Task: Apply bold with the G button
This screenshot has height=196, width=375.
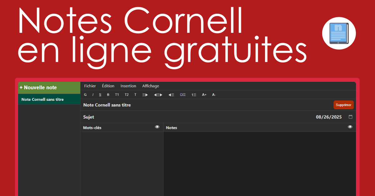Action: (85, 95)
